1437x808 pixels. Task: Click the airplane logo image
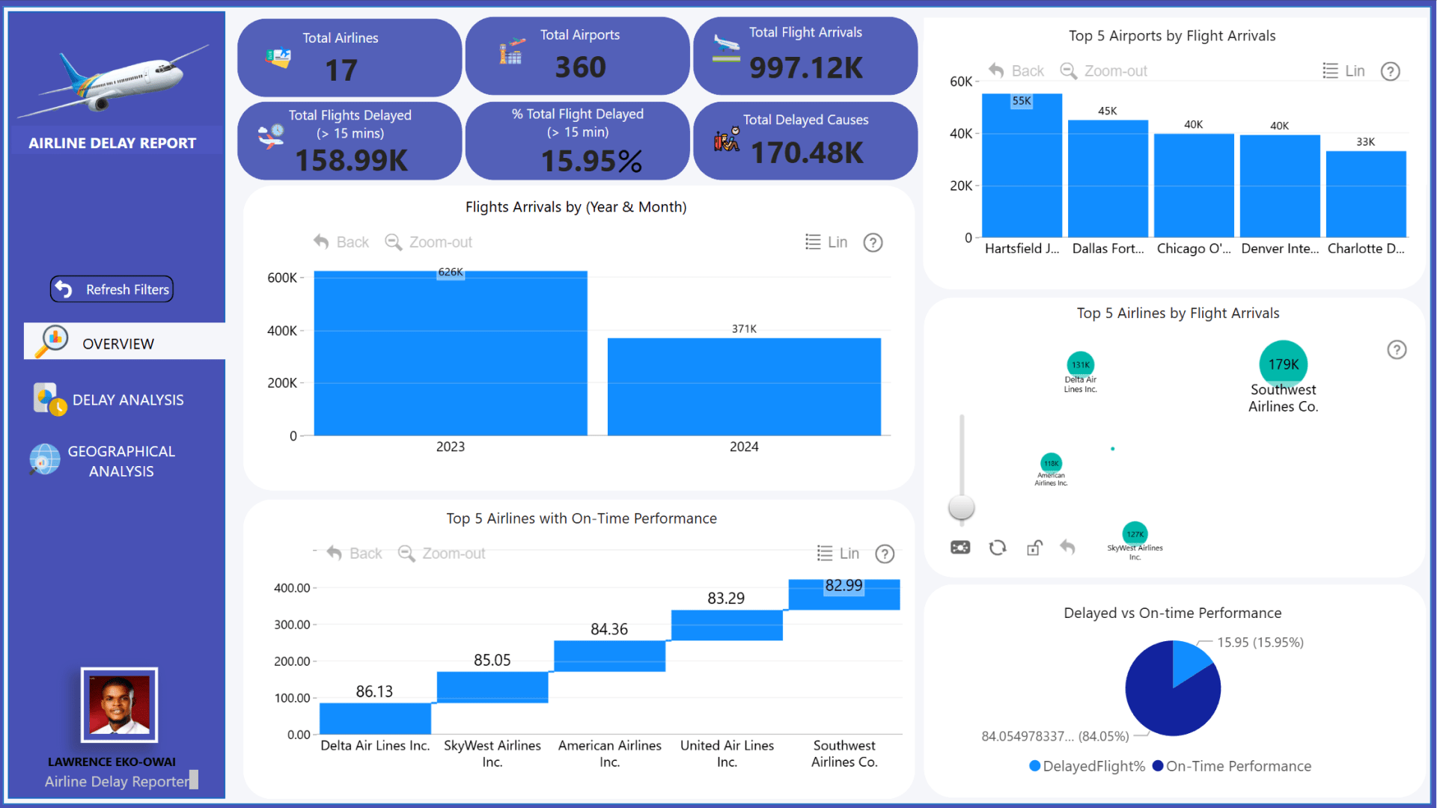(112, 81)
